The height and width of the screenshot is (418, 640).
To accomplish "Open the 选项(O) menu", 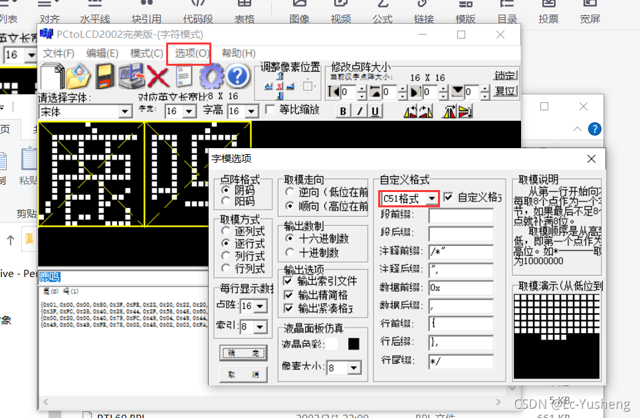I will [x=192, y=53].
